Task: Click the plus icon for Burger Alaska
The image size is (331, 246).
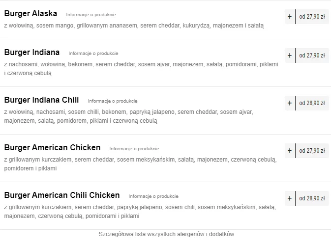Action: [x=290, y=17]
